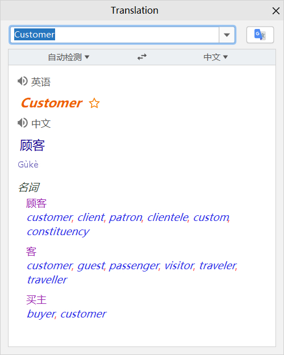This screenshot has height=355, width=284.
Task: Click the purple 顾客 entry under 名词
Action: tap(36, 203)
